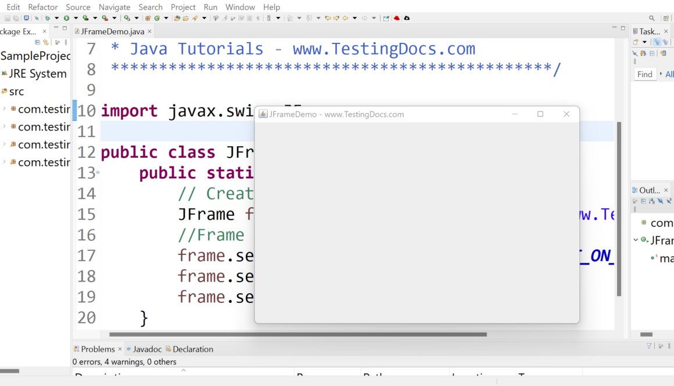This screenshot has height=386, width=674.
Task: Switch to the Javadoc tab
Action: click(147, 349)
